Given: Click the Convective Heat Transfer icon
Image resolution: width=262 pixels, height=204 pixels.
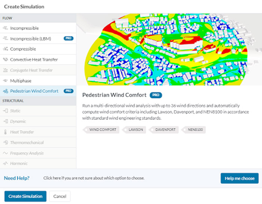Looking at the screenshot, I should (x=6, y=59).
